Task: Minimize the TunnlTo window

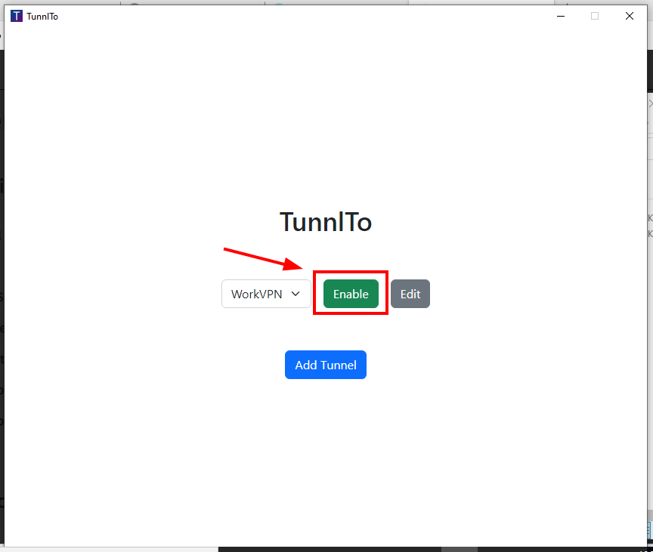Action: [560, 16]
